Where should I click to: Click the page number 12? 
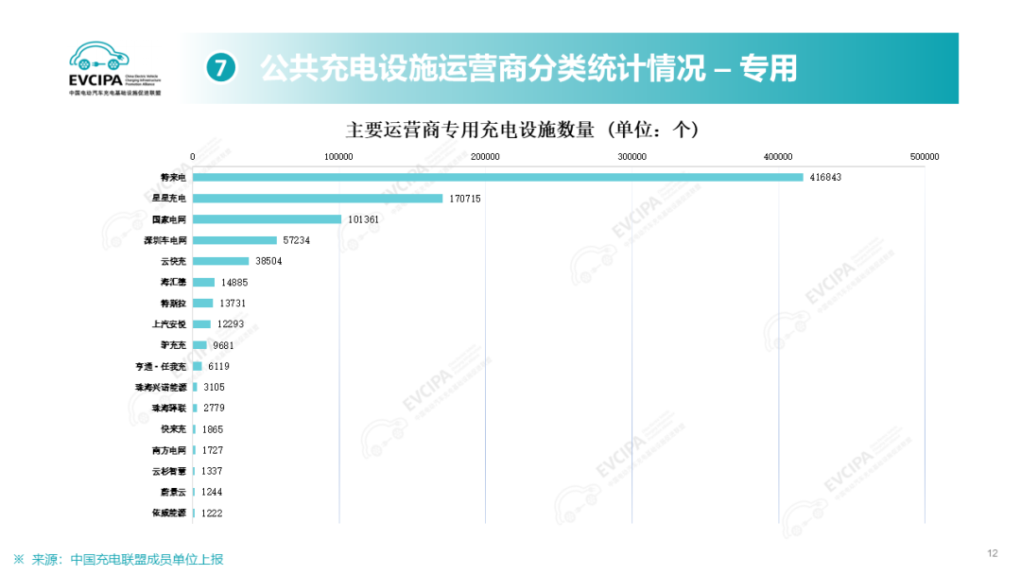coord(992,553)
